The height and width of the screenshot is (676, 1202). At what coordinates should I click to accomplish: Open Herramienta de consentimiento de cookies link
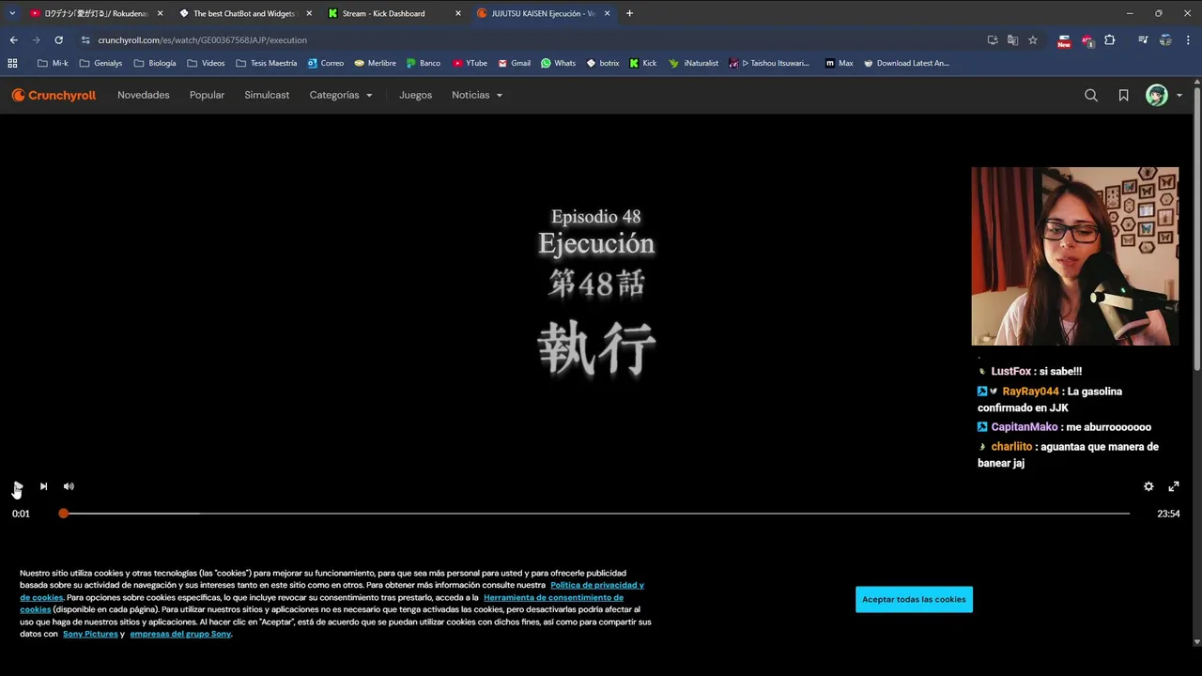(553, 597)
